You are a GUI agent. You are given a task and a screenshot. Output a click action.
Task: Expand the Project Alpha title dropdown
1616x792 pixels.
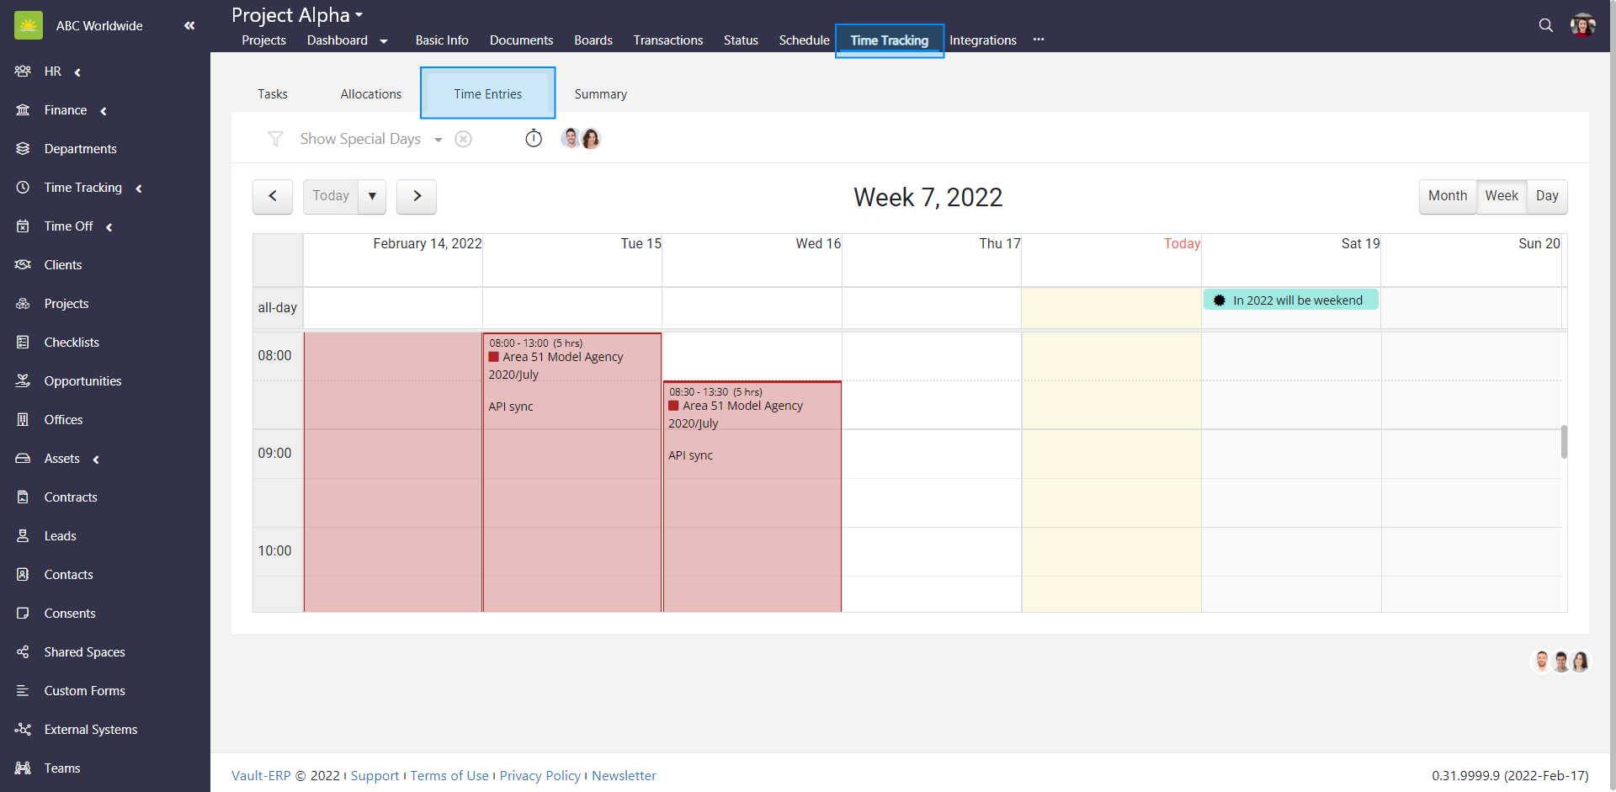coord(359,15)
